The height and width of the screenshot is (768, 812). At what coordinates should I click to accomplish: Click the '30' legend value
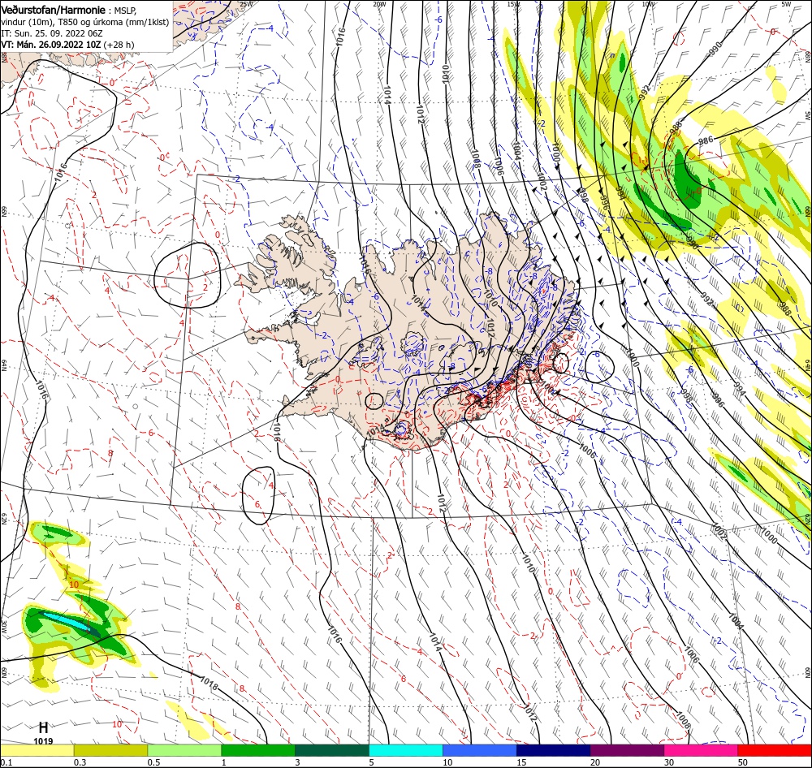pyautogui.click(x=670, y=762)
